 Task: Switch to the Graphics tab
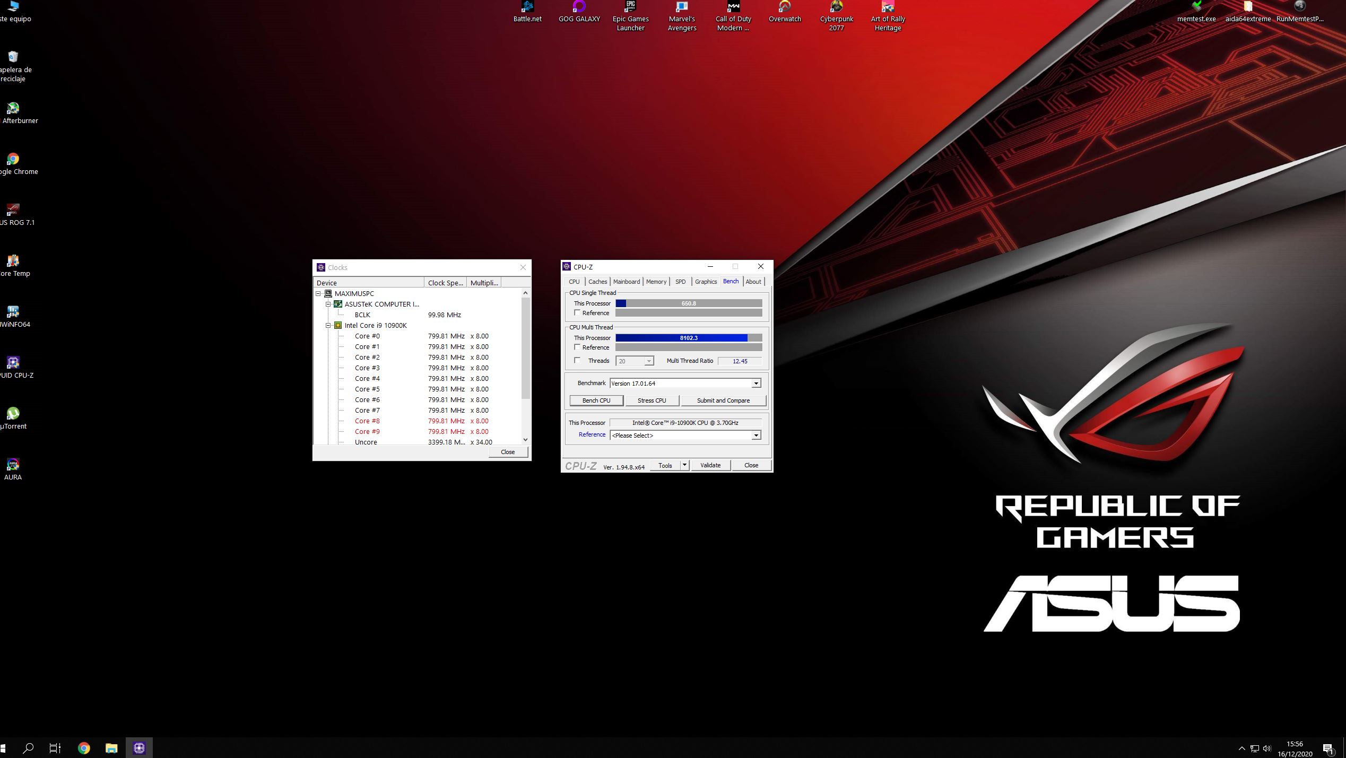pyautogui.click(x=706, y=282)
